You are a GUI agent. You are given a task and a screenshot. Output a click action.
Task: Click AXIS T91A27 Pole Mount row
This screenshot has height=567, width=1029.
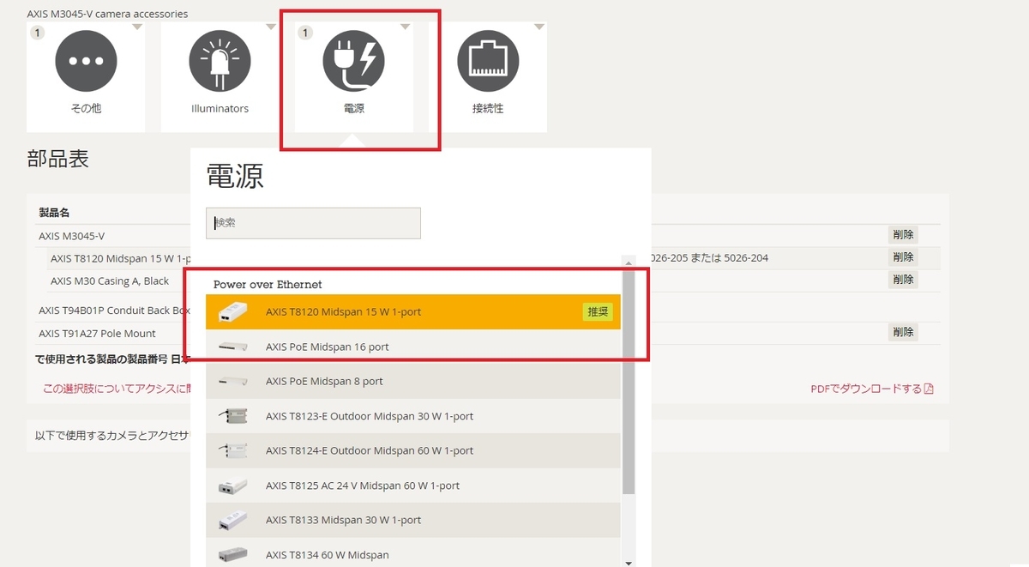(x=97, y=334)
